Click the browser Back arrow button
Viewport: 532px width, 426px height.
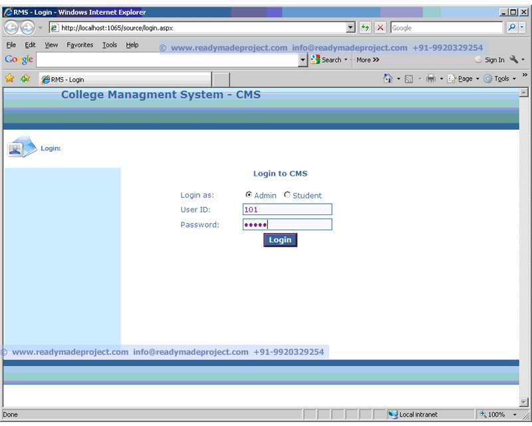(x=11, y=27)
